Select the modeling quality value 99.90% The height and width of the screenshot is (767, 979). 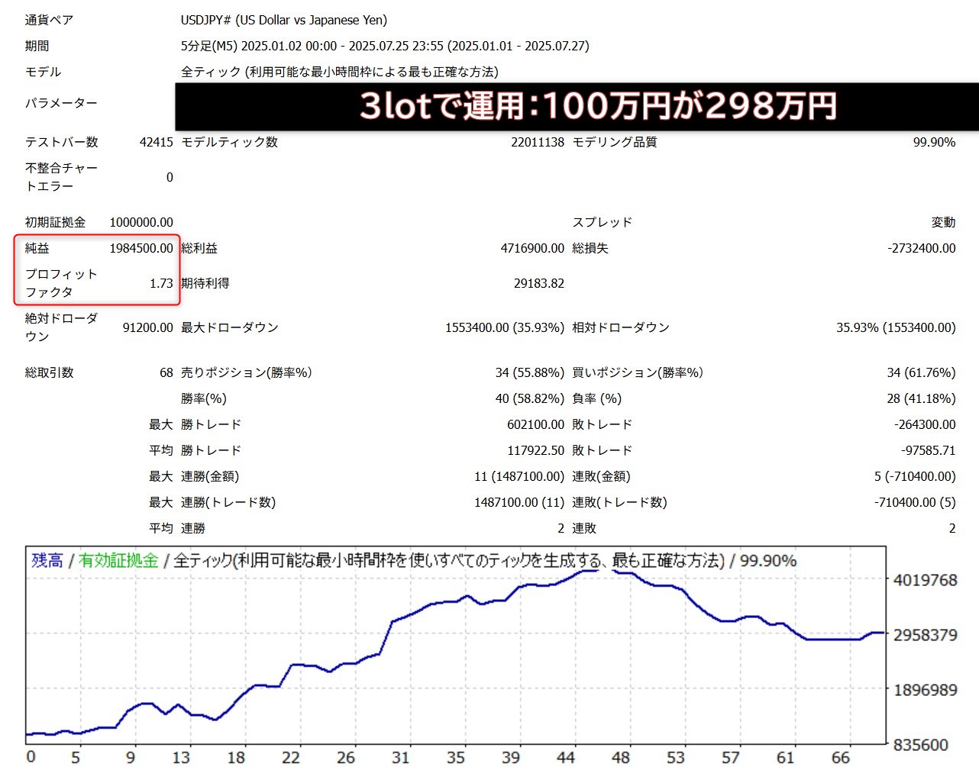coord(934,142)
